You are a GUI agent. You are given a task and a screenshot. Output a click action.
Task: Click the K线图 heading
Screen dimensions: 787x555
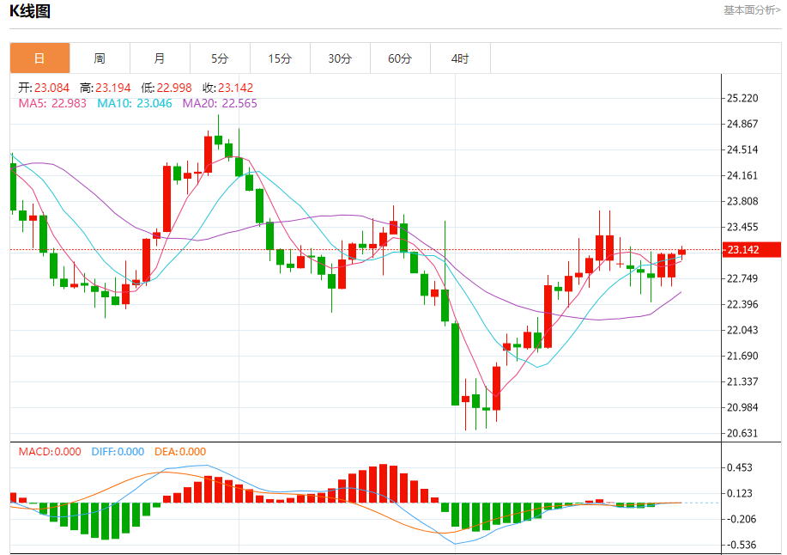click(x=30, y=11)
